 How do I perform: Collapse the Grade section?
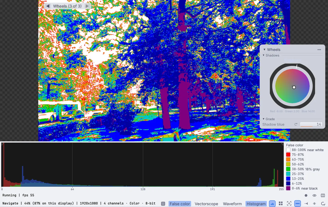[263, 119]
